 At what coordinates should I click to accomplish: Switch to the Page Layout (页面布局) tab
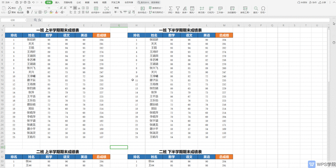click(x=68, y=3)
